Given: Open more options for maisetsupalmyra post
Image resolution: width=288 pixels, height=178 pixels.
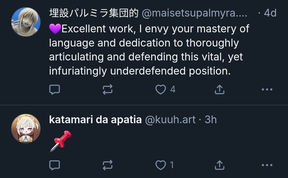Looking at the screenshot, I should (267, 90).
